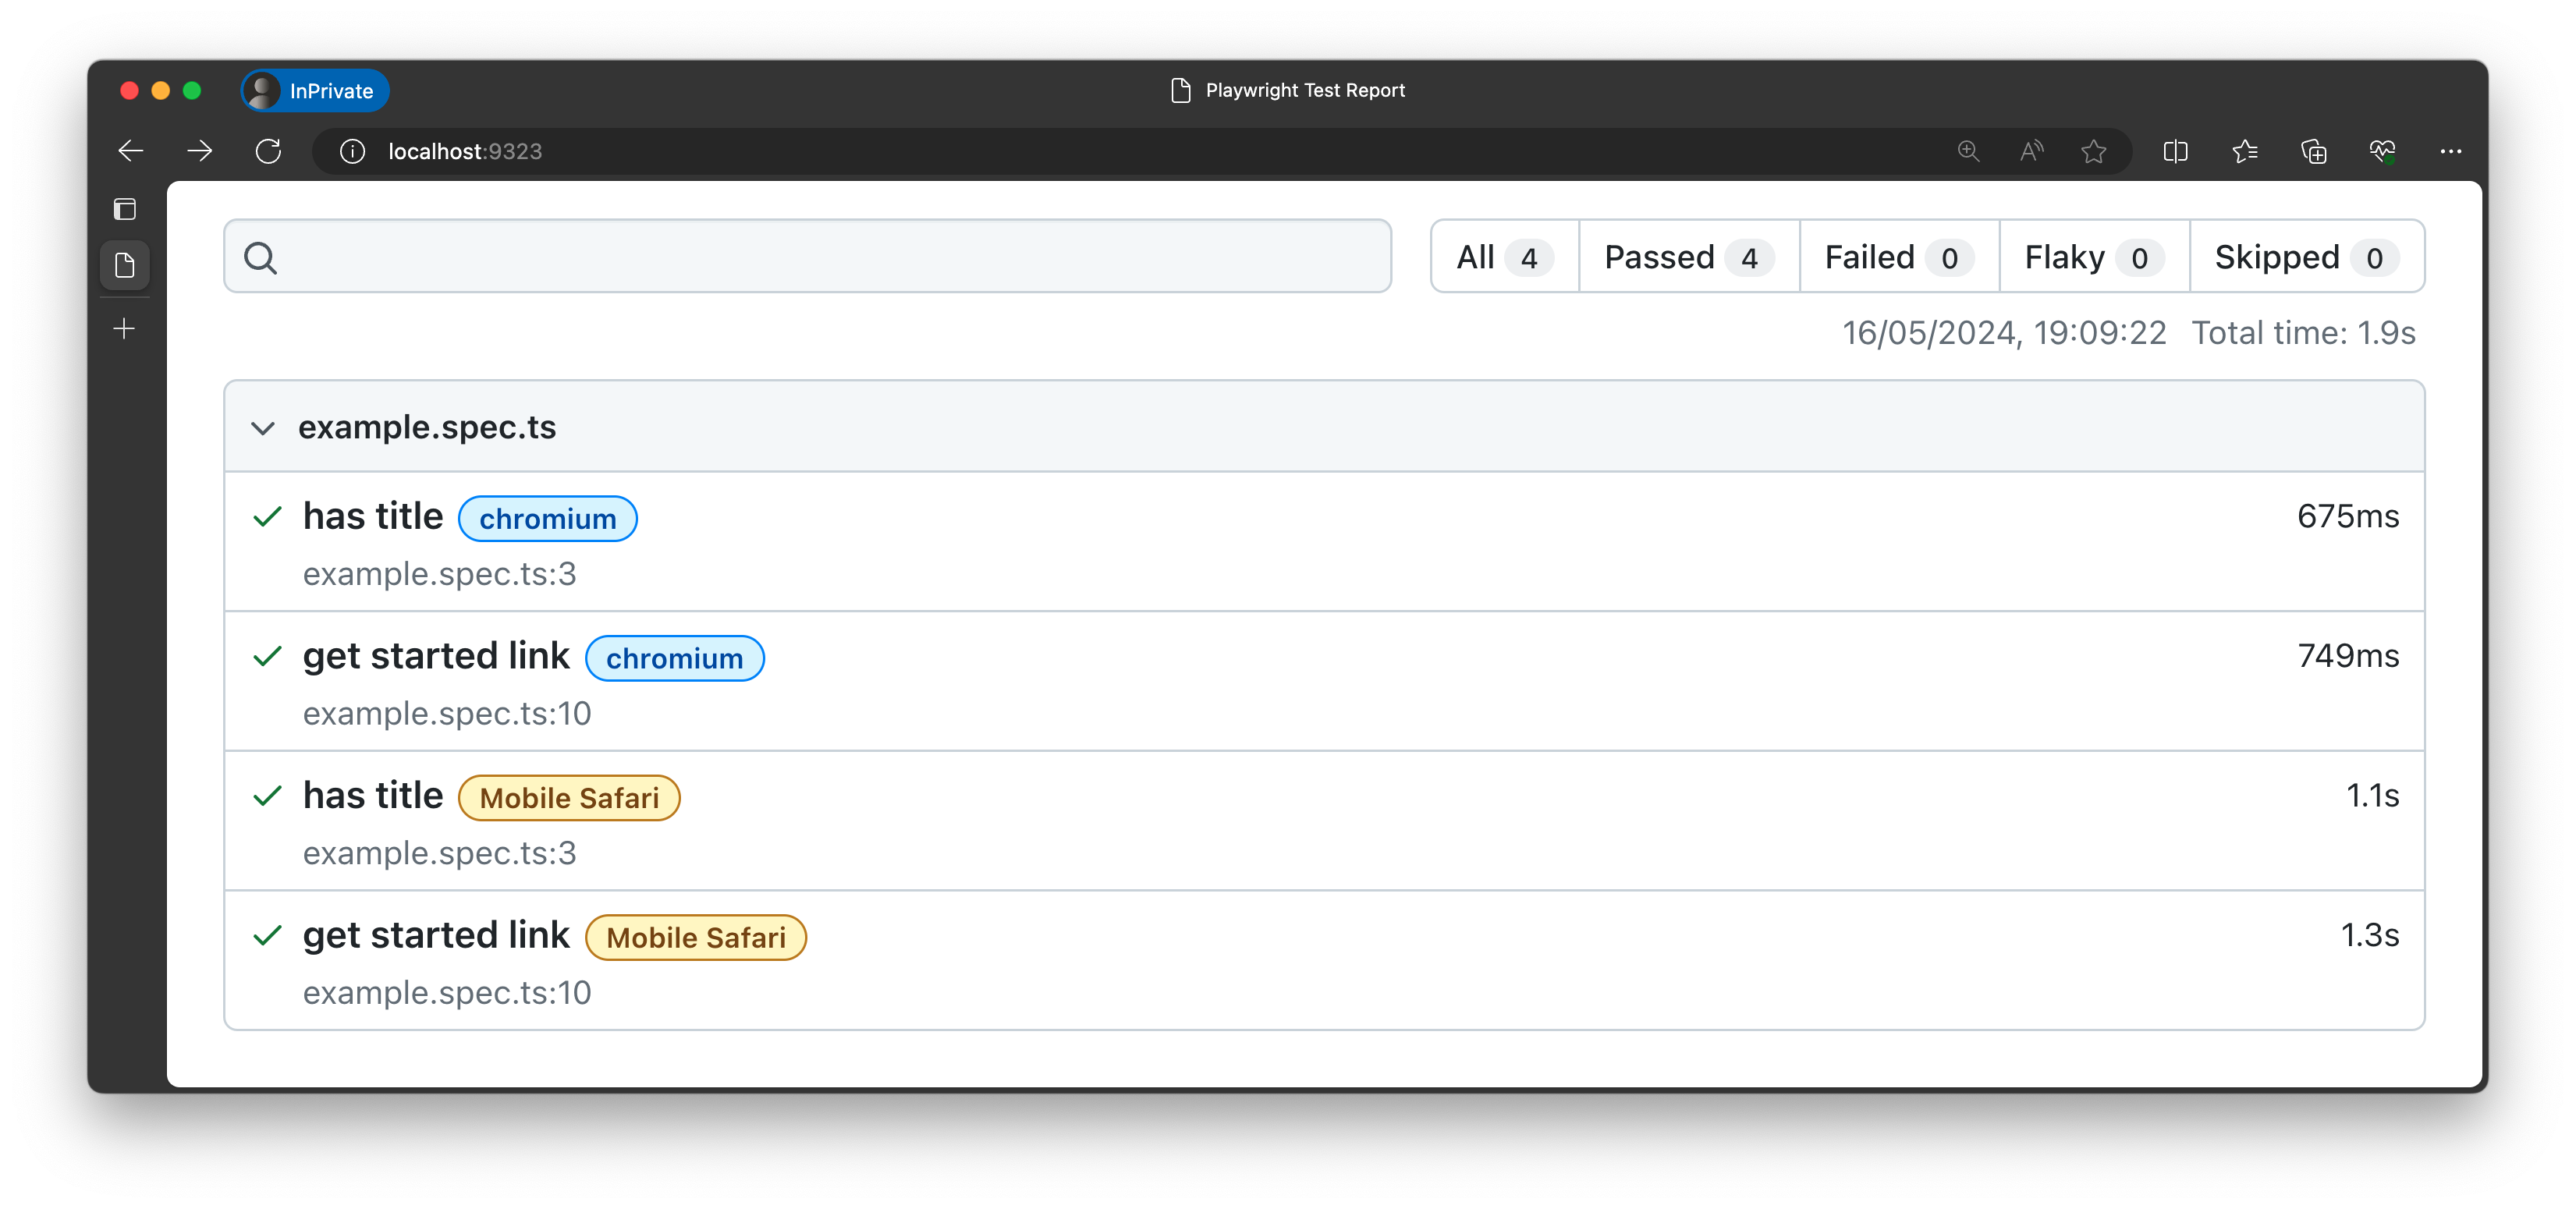Reload the Playwright report page

(x=268, y=151)
